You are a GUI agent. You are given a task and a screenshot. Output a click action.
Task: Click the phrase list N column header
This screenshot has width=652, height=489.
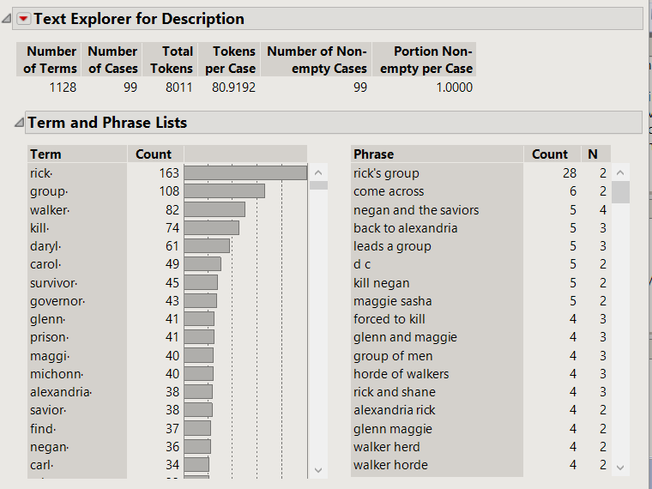(x=593, y=154)
